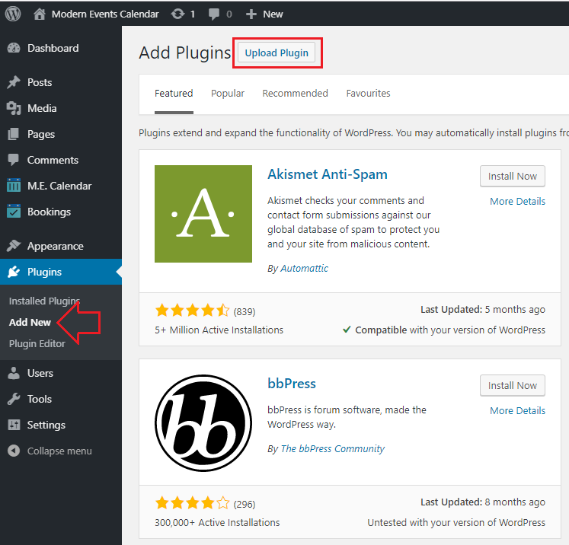Image resolution: width=569 pixels, height=545 pixels.
Task: Open the Akismet plugin logo thumbnail
Action: [x=203, y=214]
